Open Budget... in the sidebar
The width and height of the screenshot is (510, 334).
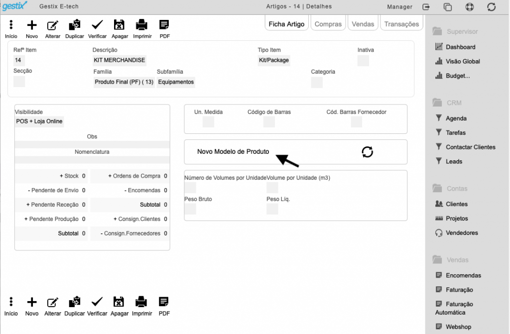click(452, 76)
